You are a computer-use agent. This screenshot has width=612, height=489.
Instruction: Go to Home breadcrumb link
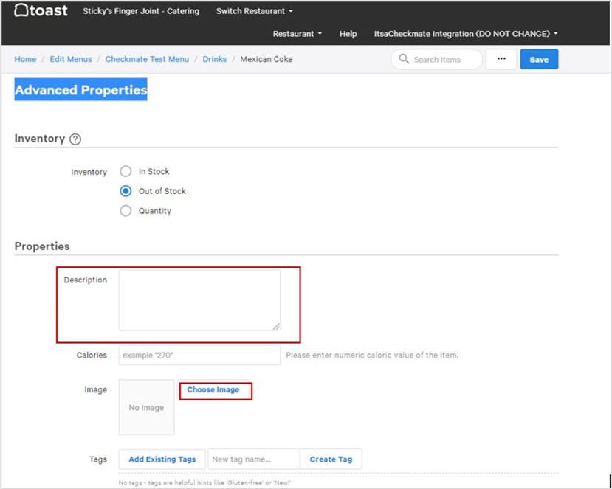25,59
